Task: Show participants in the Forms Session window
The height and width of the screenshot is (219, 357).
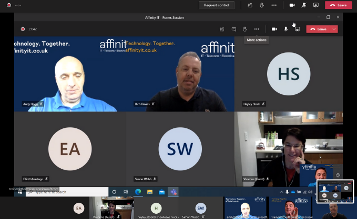Action: (x=222, y=29)
